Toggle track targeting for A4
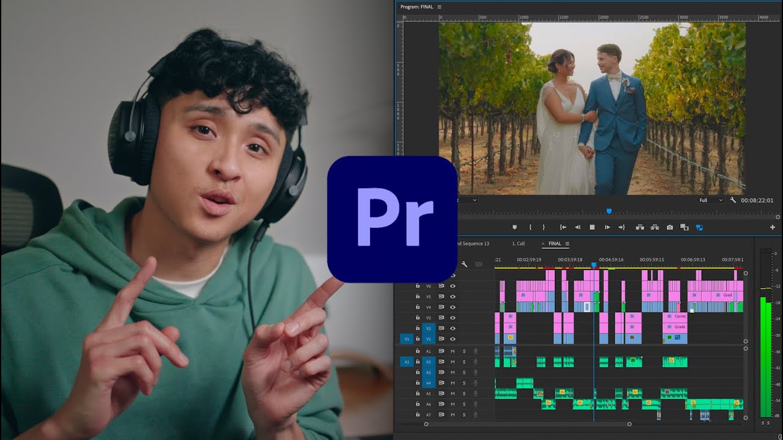Viewport: 783px width, 440px height. pos(428,383)
